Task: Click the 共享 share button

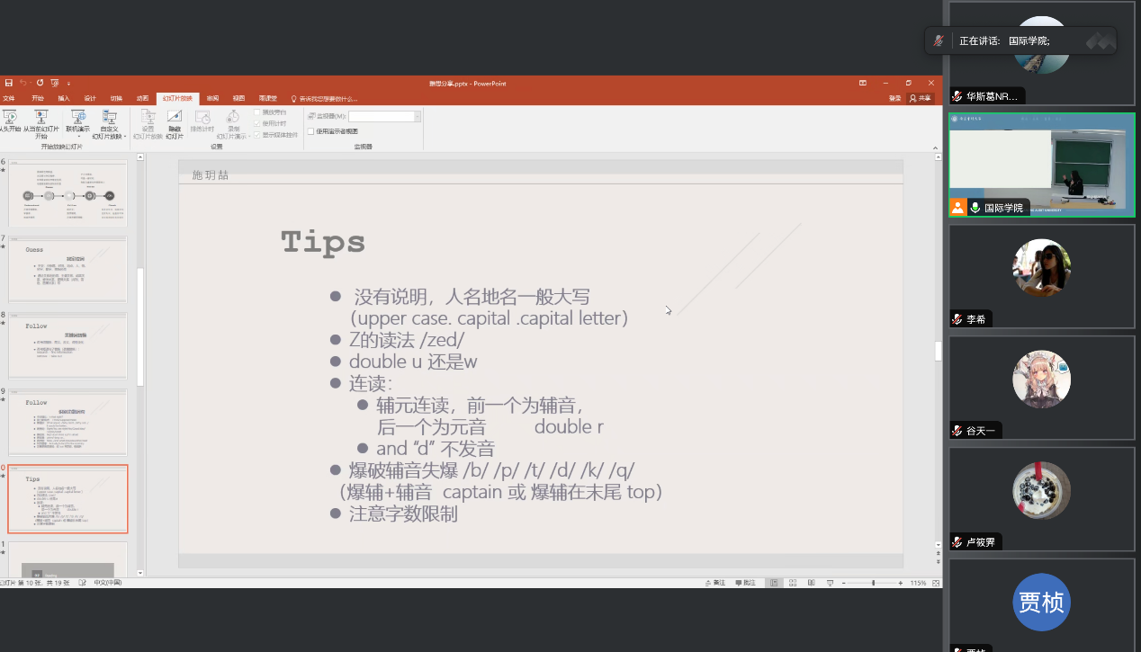Action: point(921,98)
